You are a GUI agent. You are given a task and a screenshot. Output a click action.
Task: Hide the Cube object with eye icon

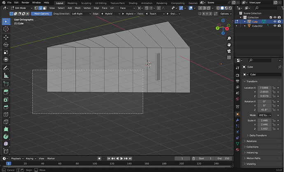[x=275, y=22]
